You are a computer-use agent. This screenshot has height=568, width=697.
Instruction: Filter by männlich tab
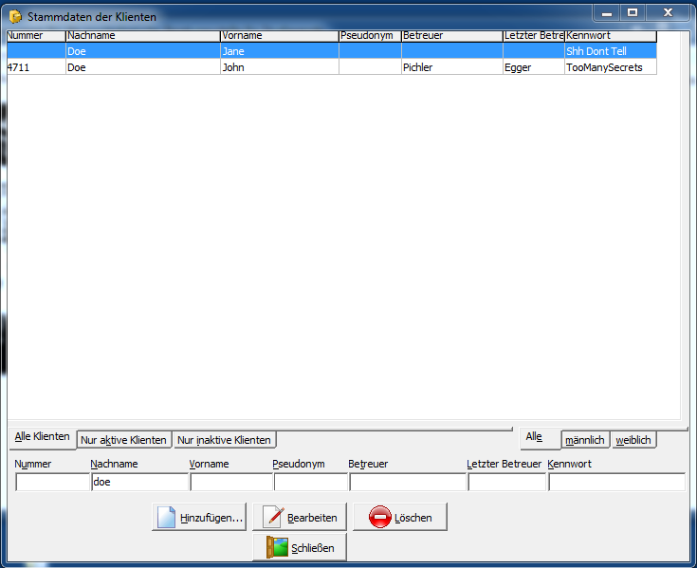coord(584,440)
